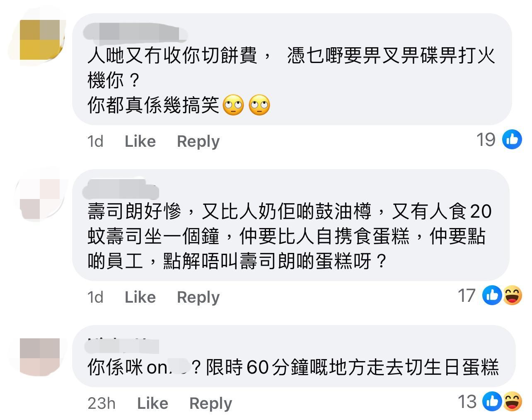Screen dimensions: 532x420
Task: Click the thumbs-up reaction icon on the first comment
Action: pyautogui.click(x=512, y=140)
